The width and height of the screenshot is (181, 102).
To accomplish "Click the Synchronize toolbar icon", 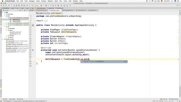I will pos(6,6).
